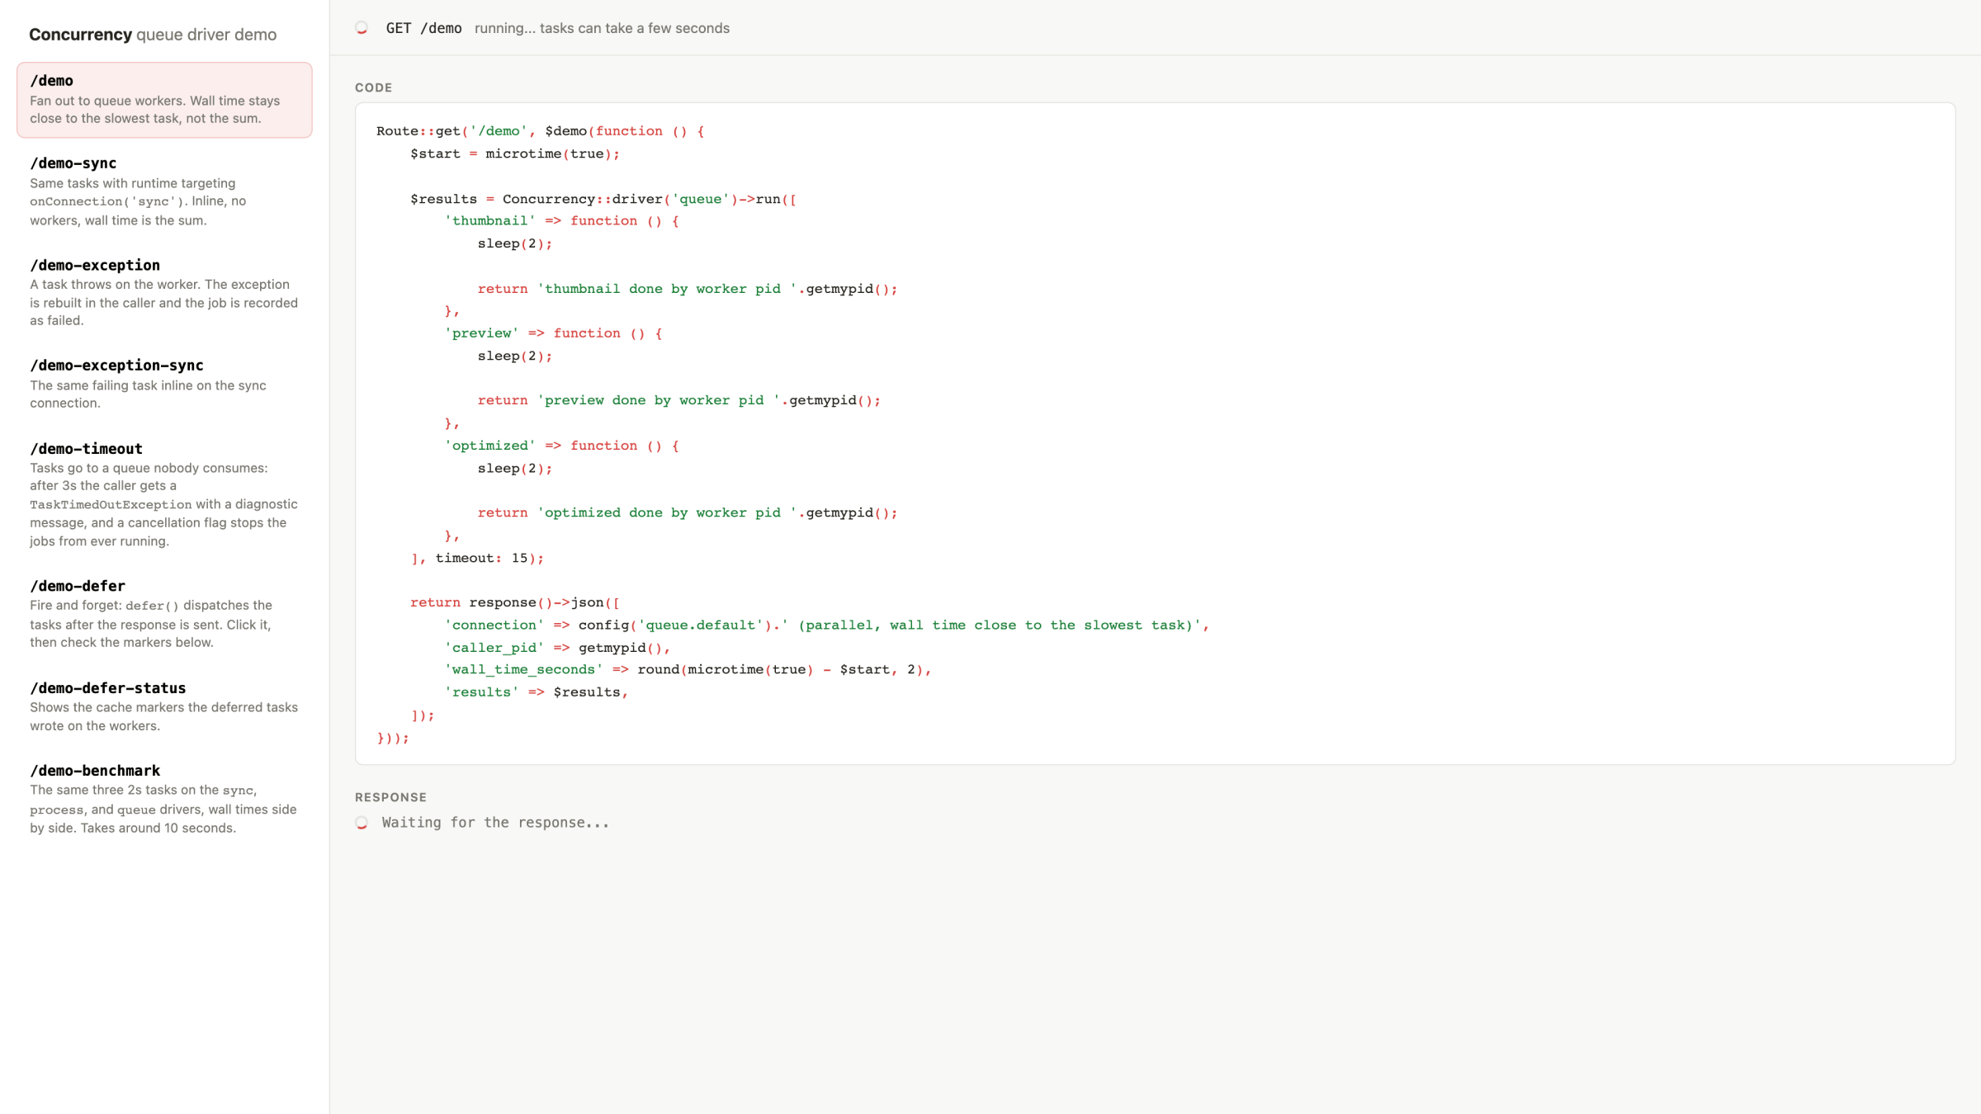This screenshot has height=1114, width=1981.
Task: Click the /demo-timeout TaskTimedOutException description
Action: 164,504
